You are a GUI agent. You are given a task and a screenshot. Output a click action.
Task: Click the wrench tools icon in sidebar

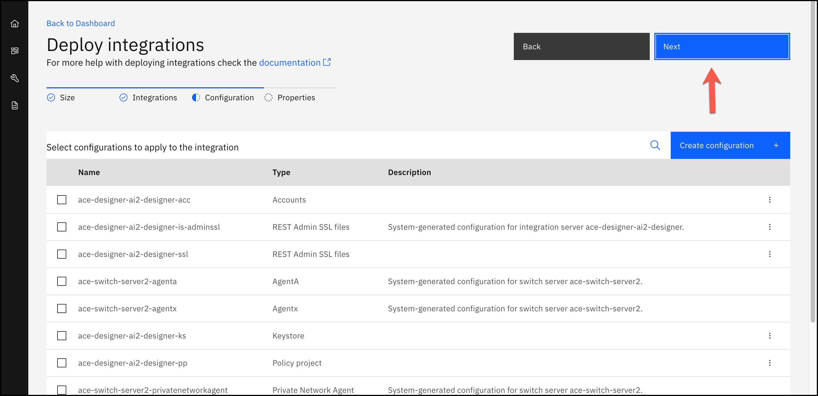(x=15, y=78)
